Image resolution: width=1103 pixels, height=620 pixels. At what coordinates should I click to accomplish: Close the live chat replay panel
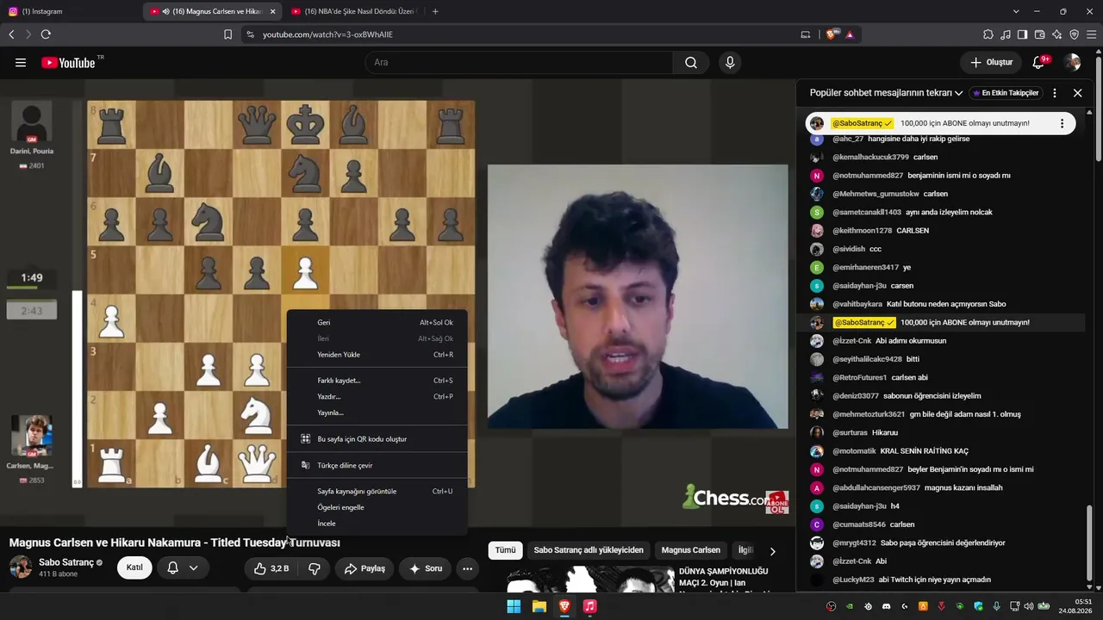click(1077, 93)
